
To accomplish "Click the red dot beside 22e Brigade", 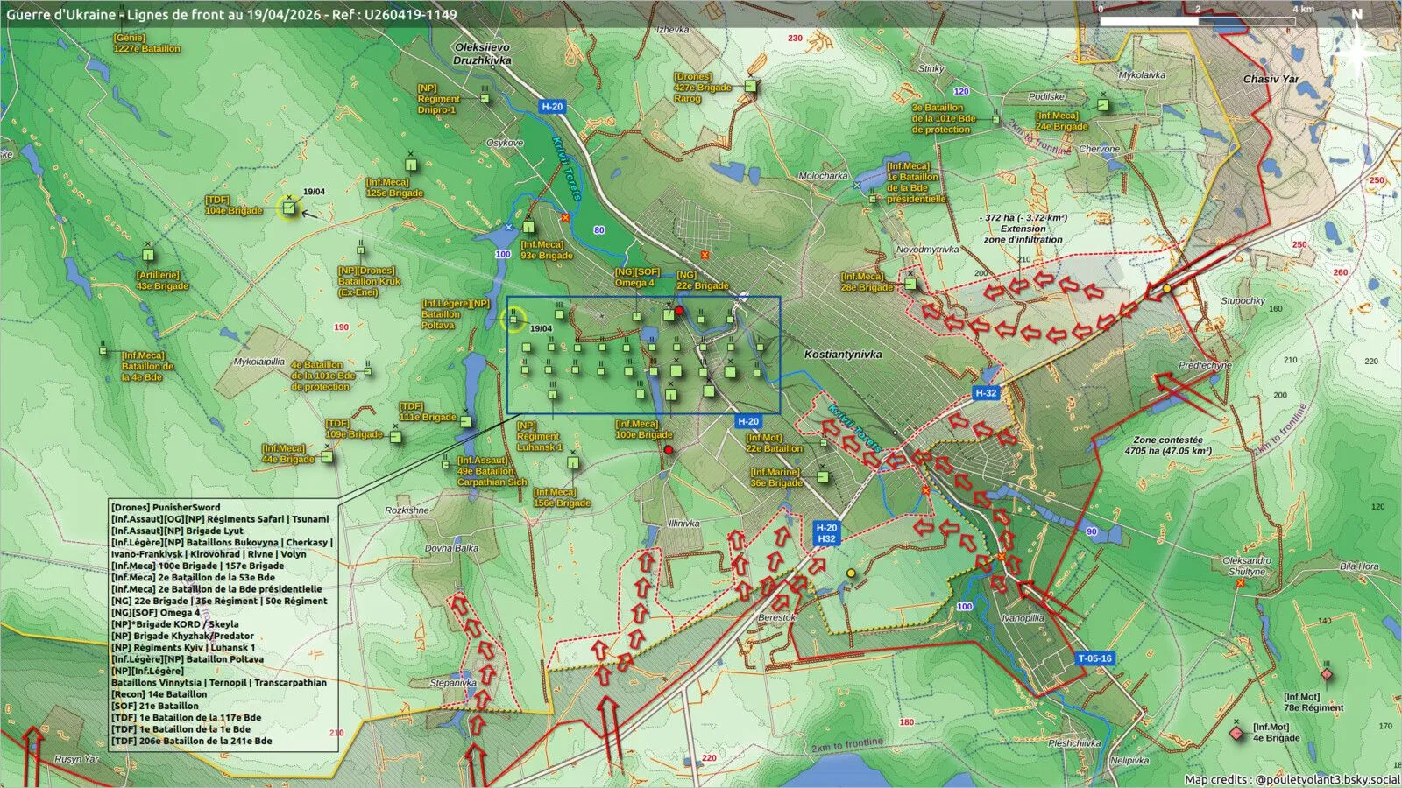I will coord(678,310).
